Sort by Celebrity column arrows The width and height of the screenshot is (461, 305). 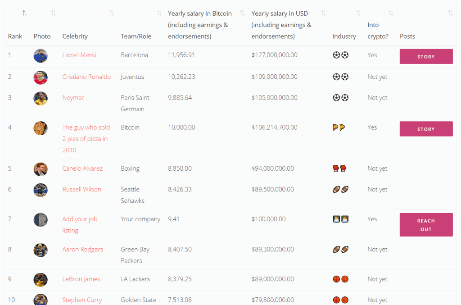(x=112, y=14)
